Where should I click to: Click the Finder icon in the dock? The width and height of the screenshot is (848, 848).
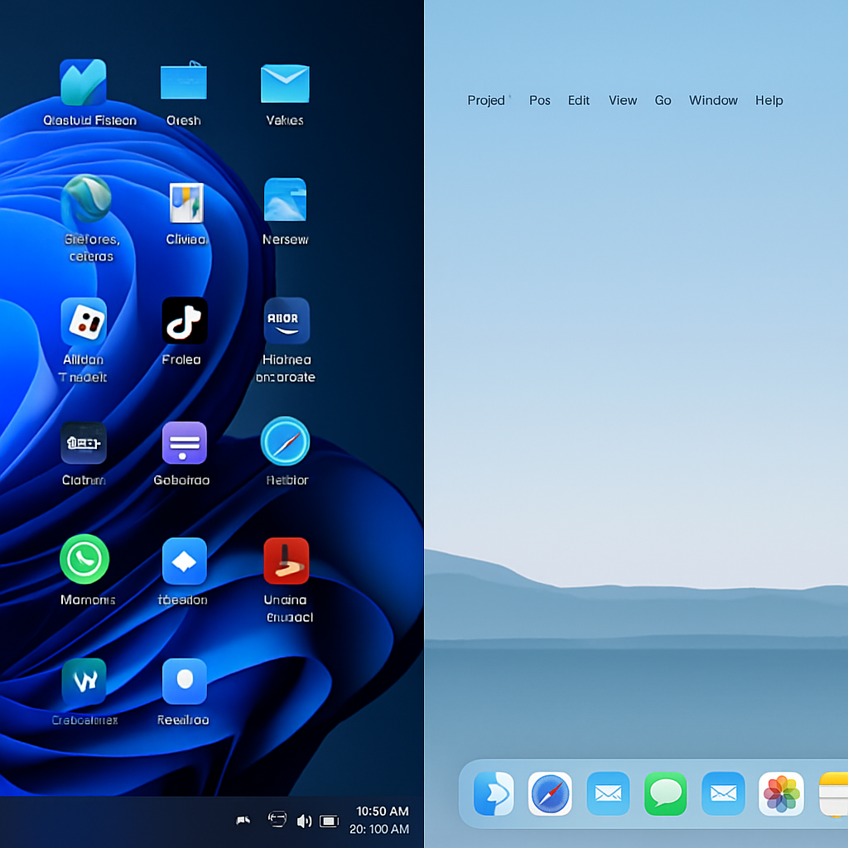tap(494, 793)
